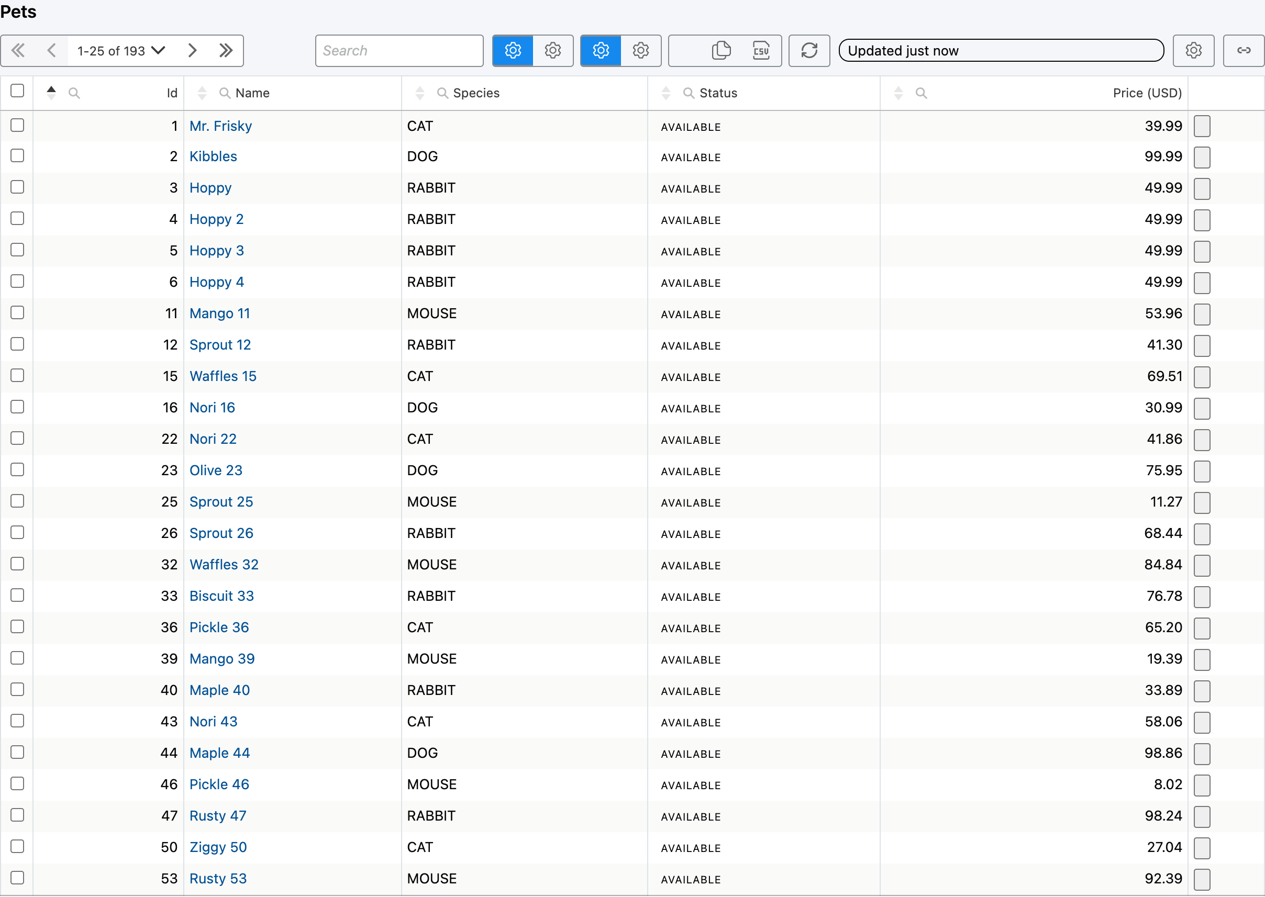Open search filter in Id column
1265x897 pixels.
74,93
